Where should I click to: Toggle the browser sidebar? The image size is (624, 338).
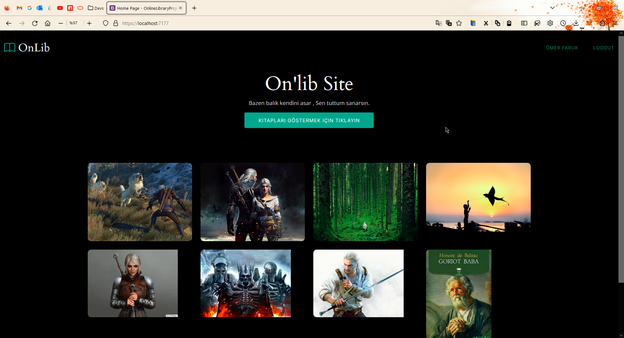524,23
